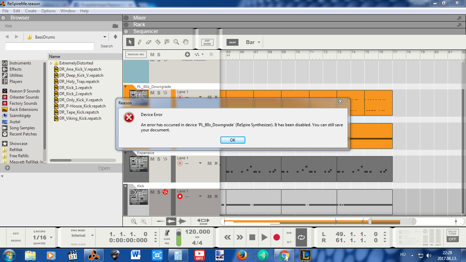Open the BassDrums folder path dropdown
This screenshot has height=262, width=466.
(x=105, y=37)
